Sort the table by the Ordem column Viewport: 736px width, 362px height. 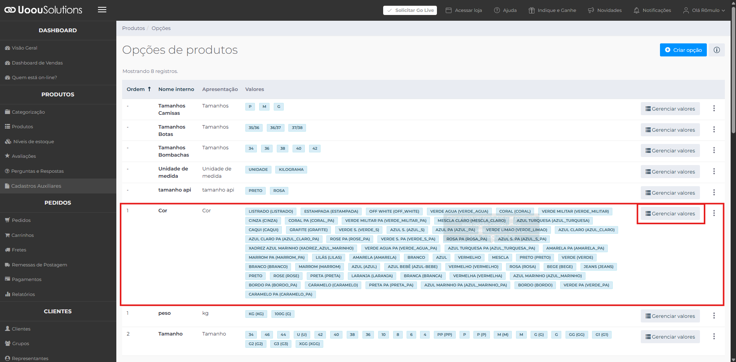click(139, 89)
